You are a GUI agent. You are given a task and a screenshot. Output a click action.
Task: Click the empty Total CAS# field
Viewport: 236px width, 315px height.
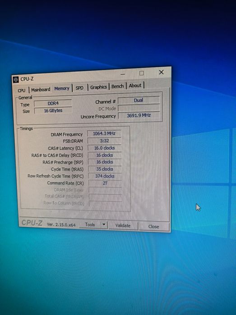105,197
